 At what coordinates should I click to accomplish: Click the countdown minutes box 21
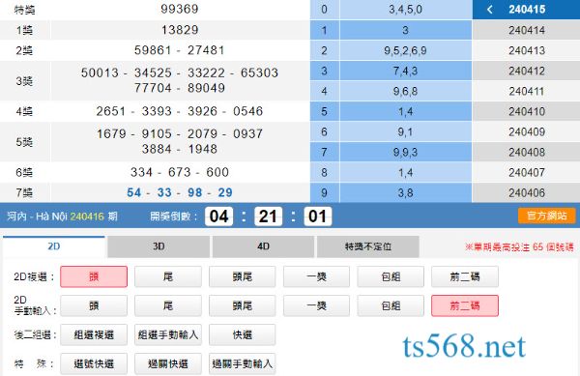click(268, 217)
